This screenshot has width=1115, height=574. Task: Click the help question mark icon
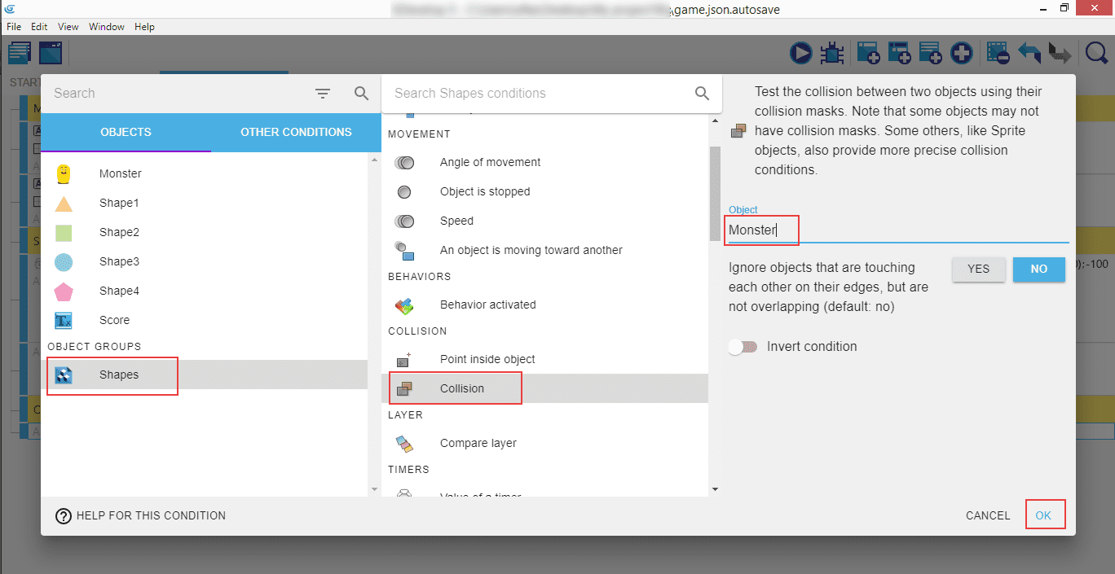[64, 515]
